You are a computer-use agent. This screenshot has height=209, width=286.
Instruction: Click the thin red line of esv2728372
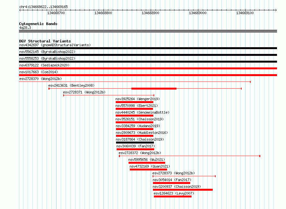(x=190, y=156)
